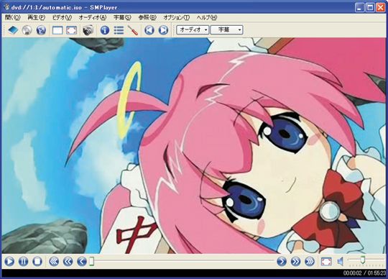Open the オプション(T) menu
The image size is (388, 279).
pyautogui.click(x=177, y=17)
